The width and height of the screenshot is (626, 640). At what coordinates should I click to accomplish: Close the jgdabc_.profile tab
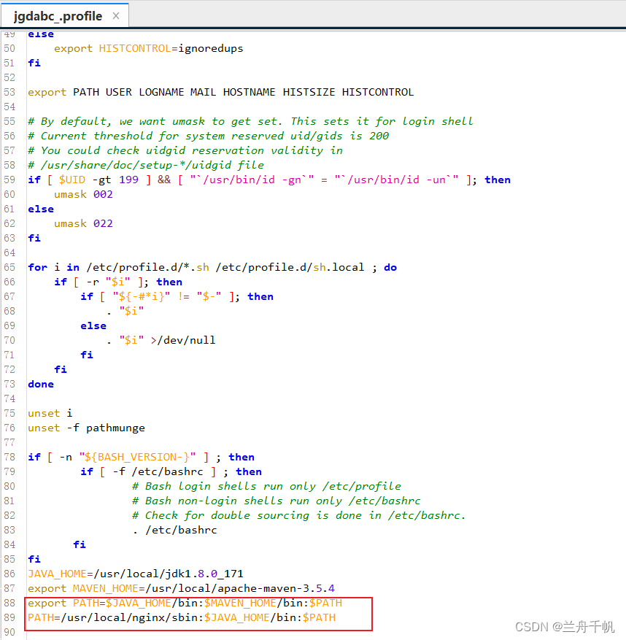[x=116, y=16]
